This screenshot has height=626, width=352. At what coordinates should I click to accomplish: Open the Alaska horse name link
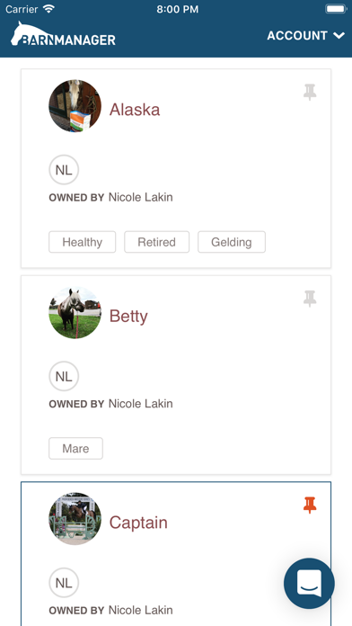pos(135,110)
